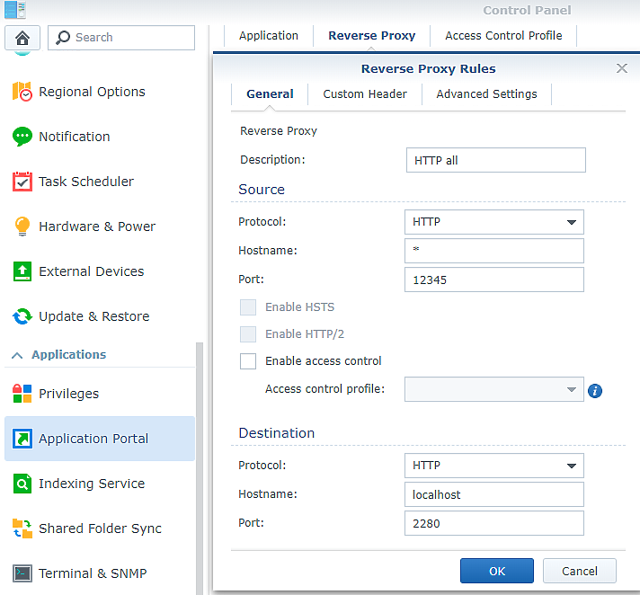The height and width of the screenshot is (595, 640).
Task: Click Destination Hostname field localhost
Action: 493,494
